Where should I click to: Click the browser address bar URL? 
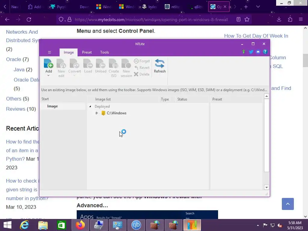coord(151,20)
